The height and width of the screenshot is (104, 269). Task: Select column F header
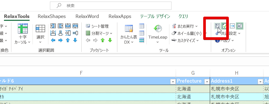[x=81, y=73]
